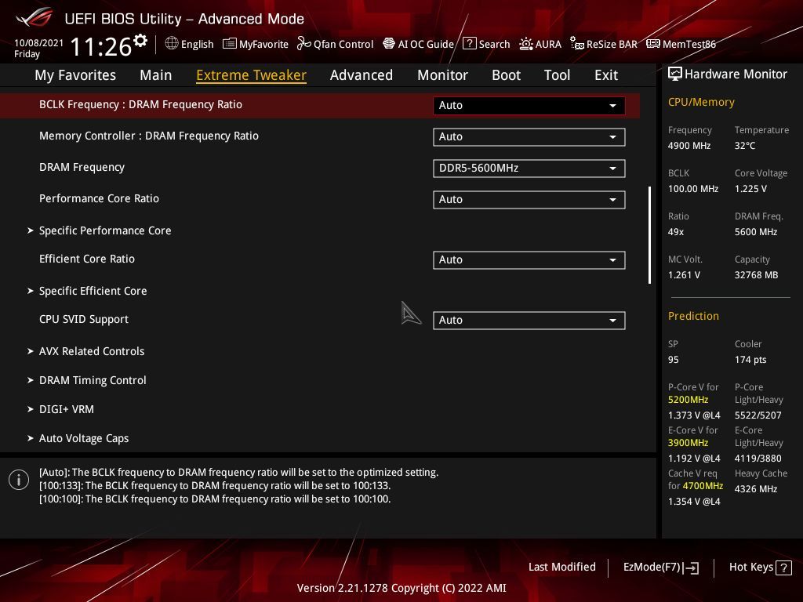The image size is (803, 602).
Task: Open Qfan Control fan icon
Action: (303, 44)
